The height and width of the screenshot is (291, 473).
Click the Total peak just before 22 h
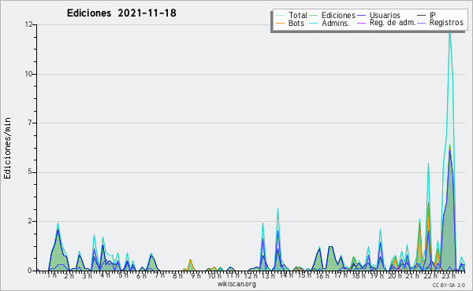click(428, 164)
